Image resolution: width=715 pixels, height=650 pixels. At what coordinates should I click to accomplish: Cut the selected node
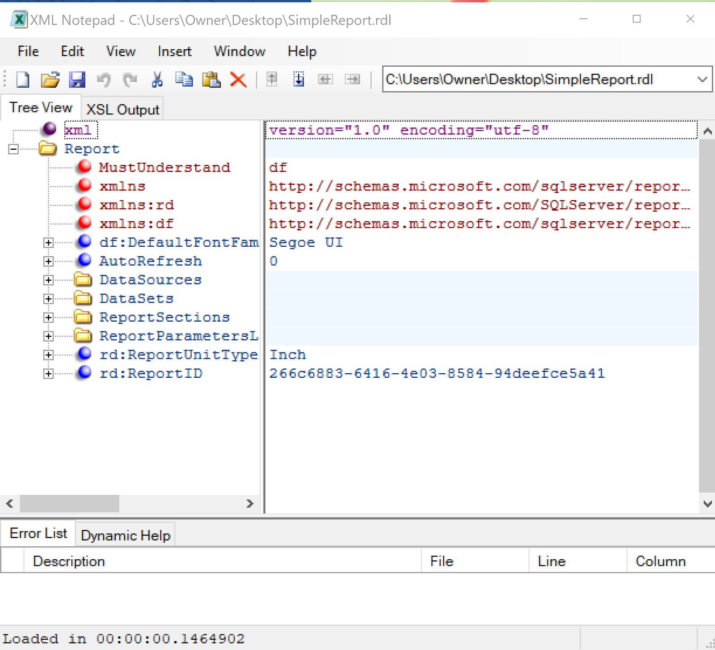tap(157, 80)
